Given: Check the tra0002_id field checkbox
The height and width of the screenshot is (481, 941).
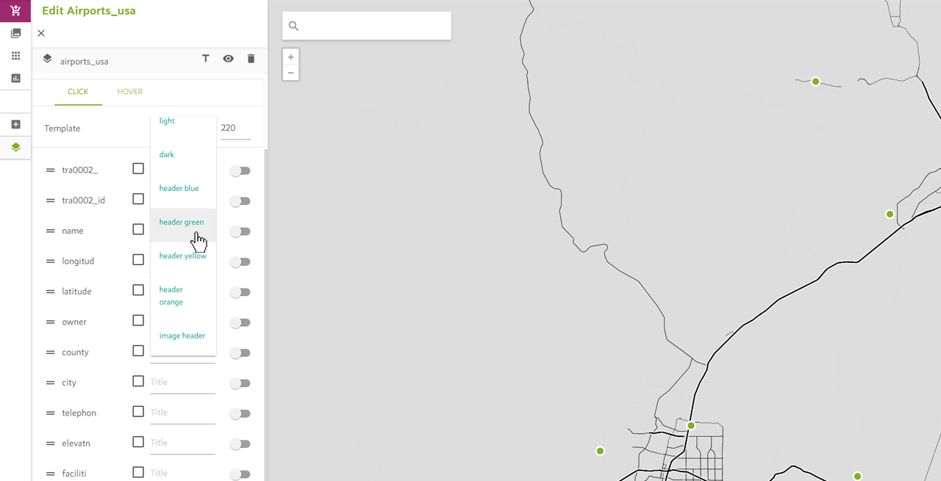Looking at the screenshot, I should [138, 199].
